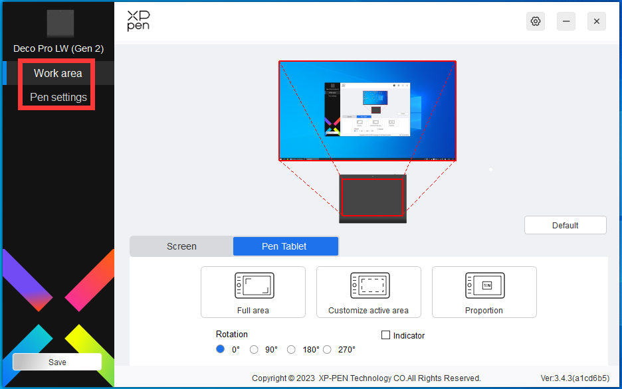
Task: Open the Work area section
Action: (x=58, y=73)
